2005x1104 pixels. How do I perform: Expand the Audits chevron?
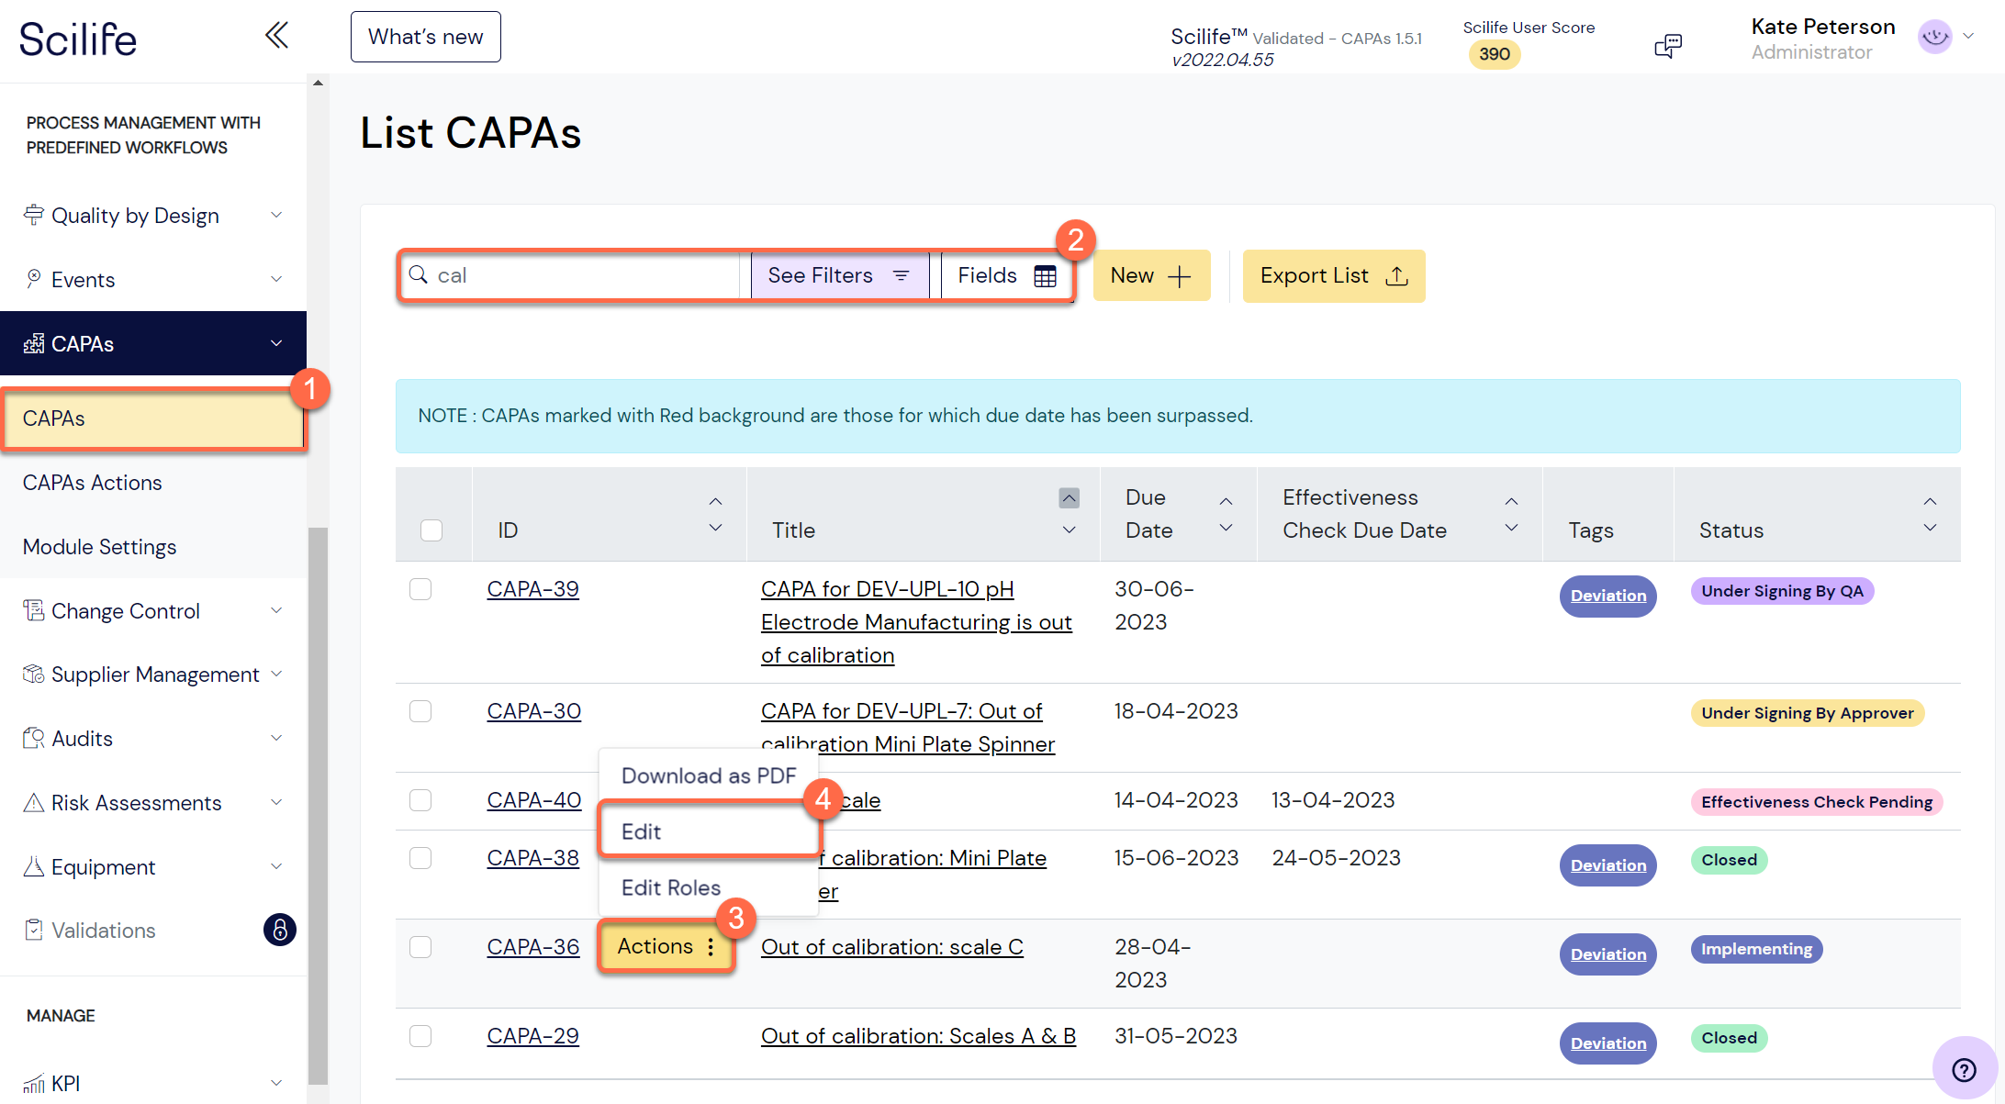276,738
